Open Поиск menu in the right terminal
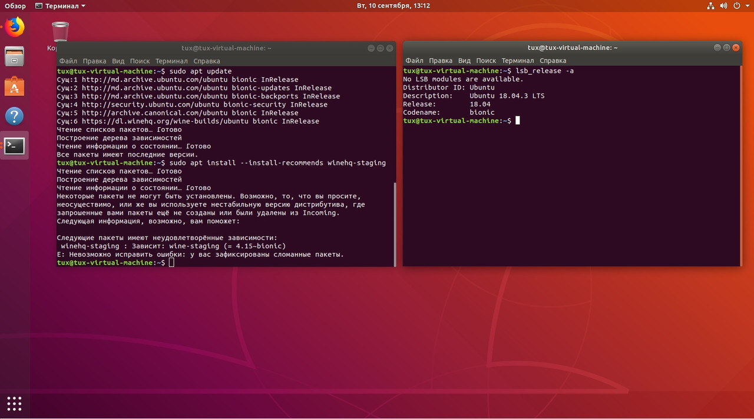This screenshot has width=754, height=419. 486,60
